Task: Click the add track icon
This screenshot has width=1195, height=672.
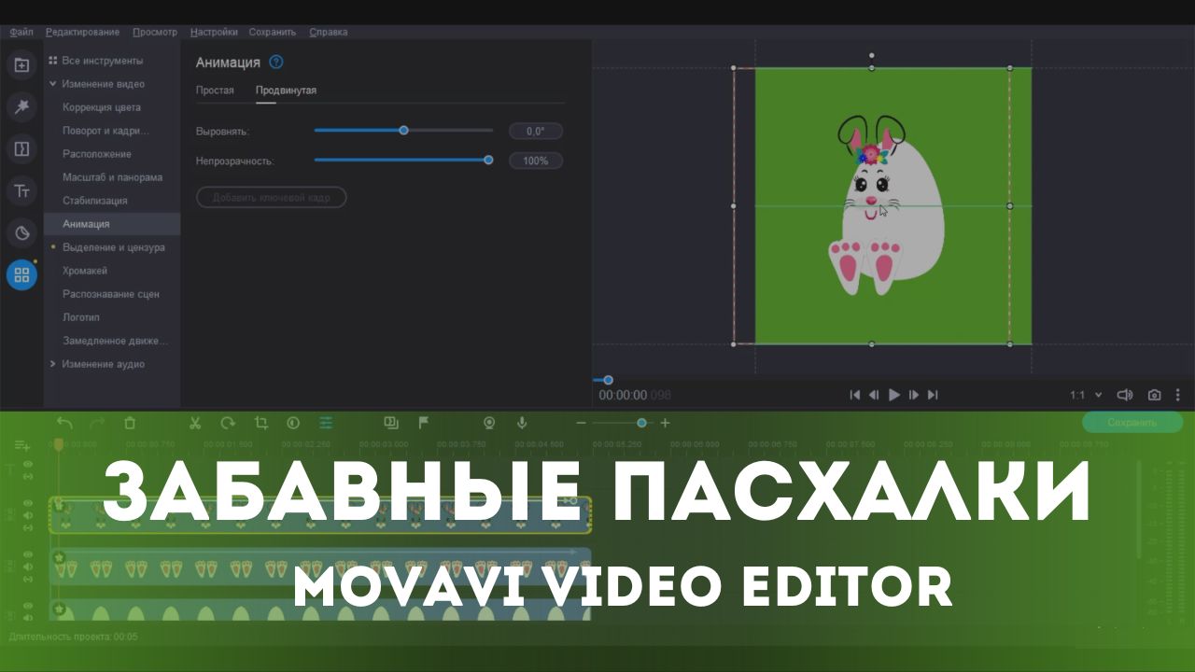Action: 21,446
